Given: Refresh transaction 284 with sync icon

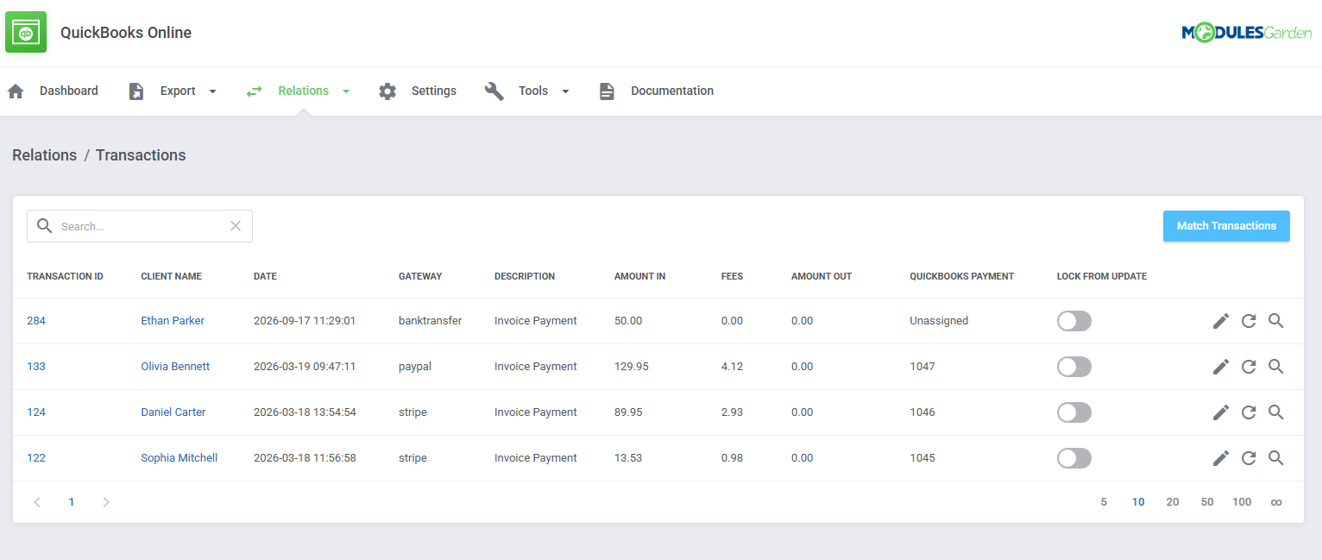Looking at the screenshot, I should [1249, 321].
